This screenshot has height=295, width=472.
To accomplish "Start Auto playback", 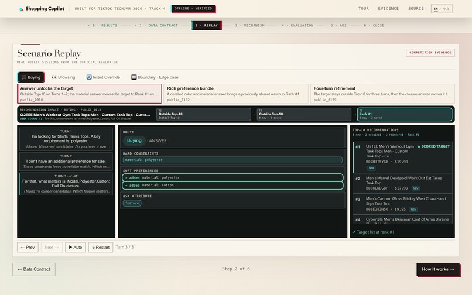I will pyautogui.click(x=76, y=248).
